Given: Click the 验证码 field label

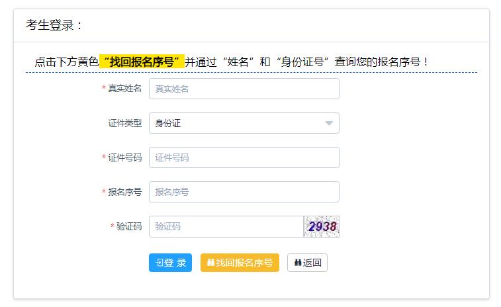Looking at the screenshot, I should 129,226.
